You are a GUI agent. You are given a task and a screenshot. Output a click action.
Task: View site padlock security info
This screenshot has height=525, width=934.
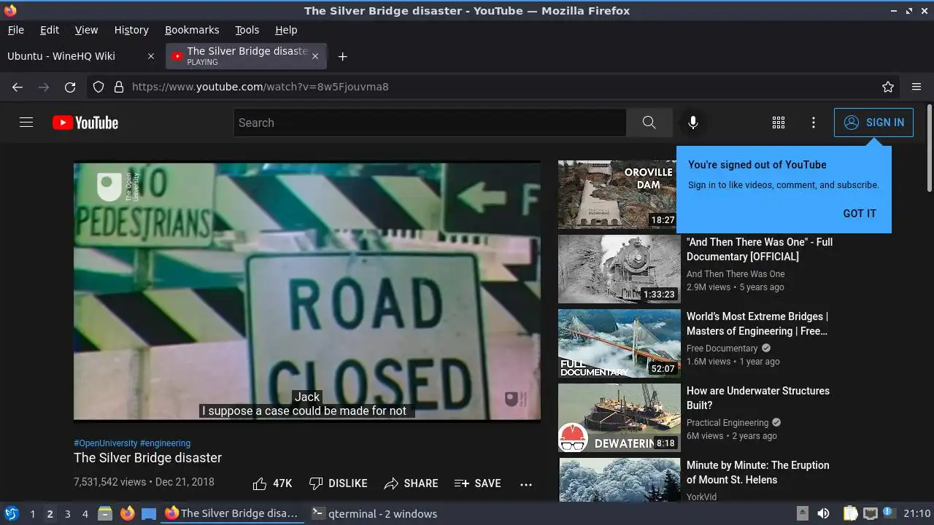[119, 87]
